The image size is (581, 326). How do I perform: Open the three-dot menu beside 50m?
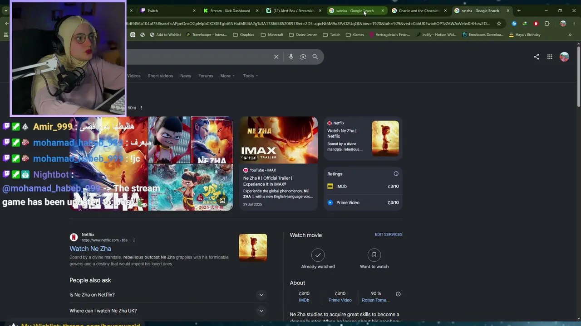(141, 108)
